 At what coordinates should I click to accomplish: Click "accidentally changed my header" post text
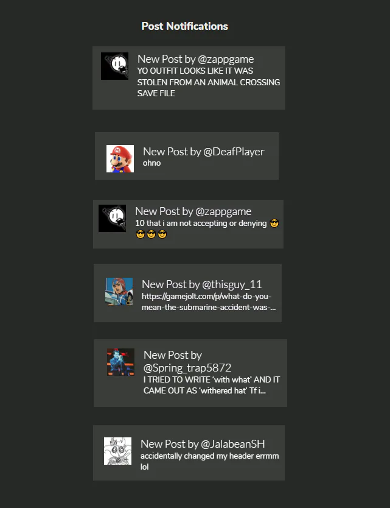(x=210, y=461)
